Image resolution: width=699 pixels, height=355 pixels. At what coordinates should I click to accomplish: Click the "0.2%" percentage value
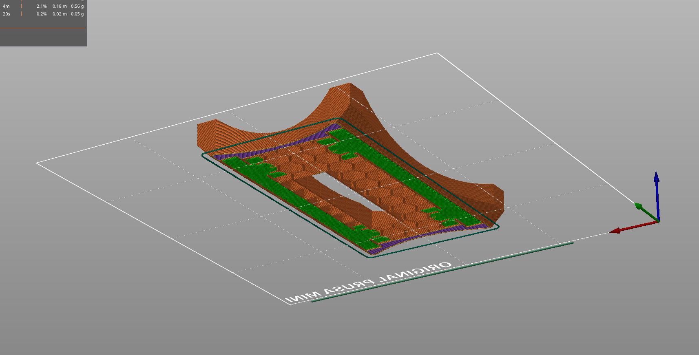[x=42, y=14]
